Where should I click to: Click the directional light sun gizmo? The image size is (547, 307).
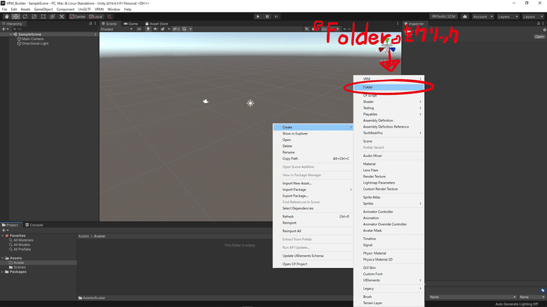250,103
